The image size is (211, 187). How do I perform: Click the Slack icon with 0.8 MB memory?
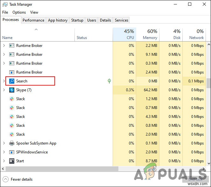[x=12, y=126]
